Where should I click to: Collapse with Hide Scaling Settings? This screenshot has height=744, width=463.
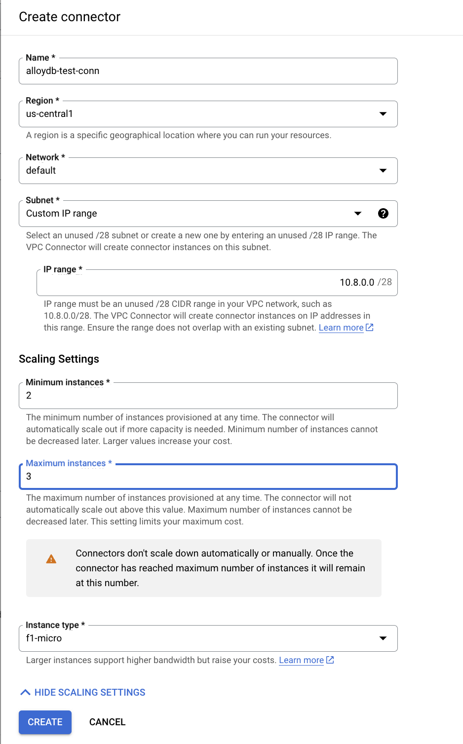(x=90, y=692)
